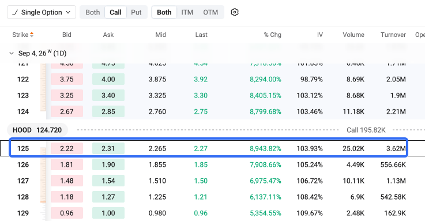Click bid price 2.67 for strike 124
This screenshot has width=425, height=221.
coord(67,111)
